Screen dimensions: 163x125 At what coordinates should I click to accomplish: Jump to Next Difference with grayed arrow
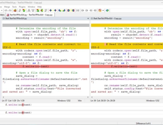coord(20,10)
